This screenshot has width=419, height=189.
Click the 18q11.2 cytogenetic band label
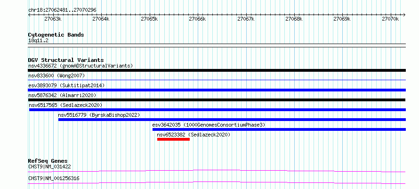pyautogui.click(x=38, y=41)
